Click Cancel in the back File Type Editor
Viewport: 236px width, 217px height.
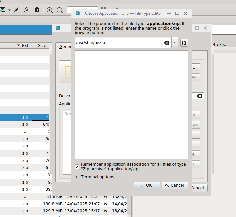coord(199,188)
